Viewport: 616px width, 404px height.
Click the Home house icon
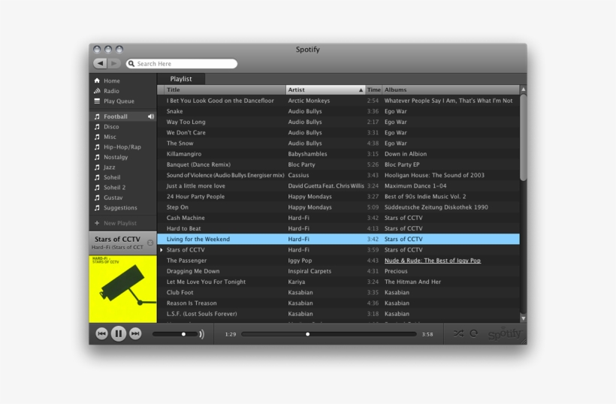(x=97, y=80)
